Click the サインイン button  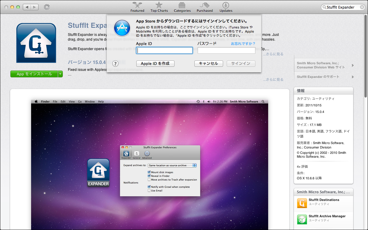pos(241,63)
